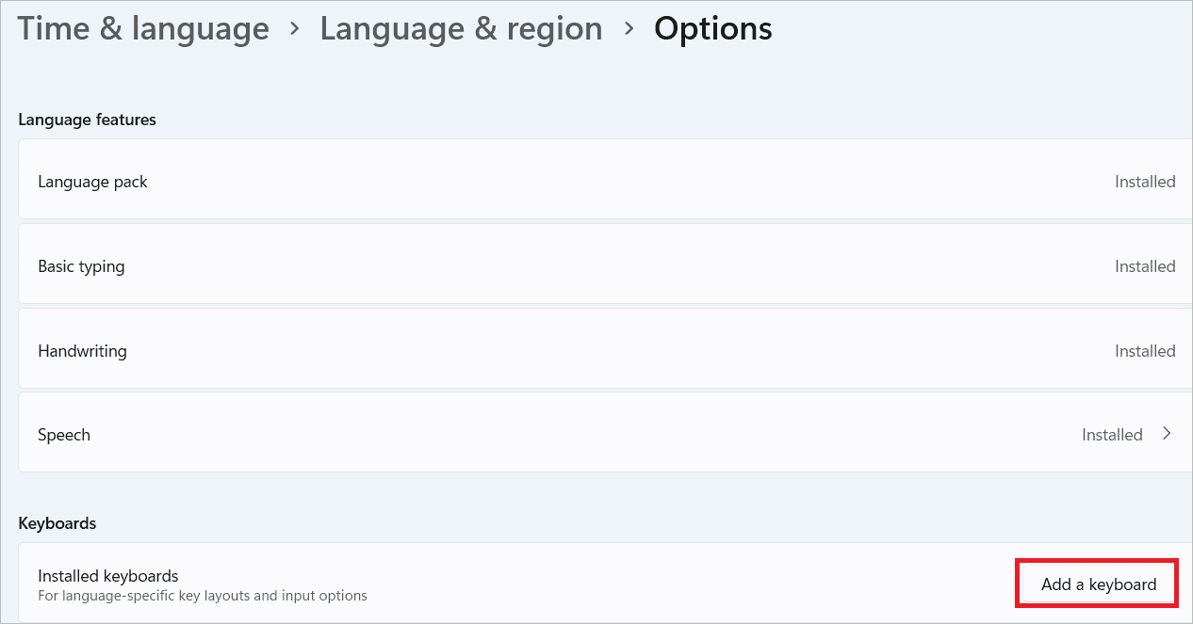Click chevron separator after Time & language
The height and width of the screenshot is (624, 1193).
(295, 28)
